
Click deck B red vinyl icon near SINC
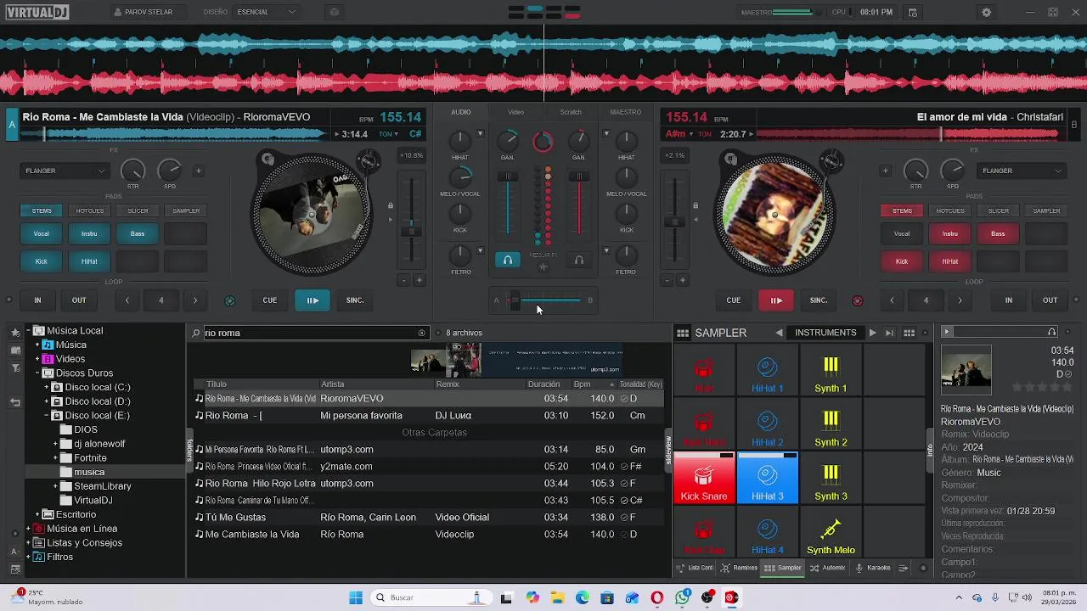coord(857,300)
